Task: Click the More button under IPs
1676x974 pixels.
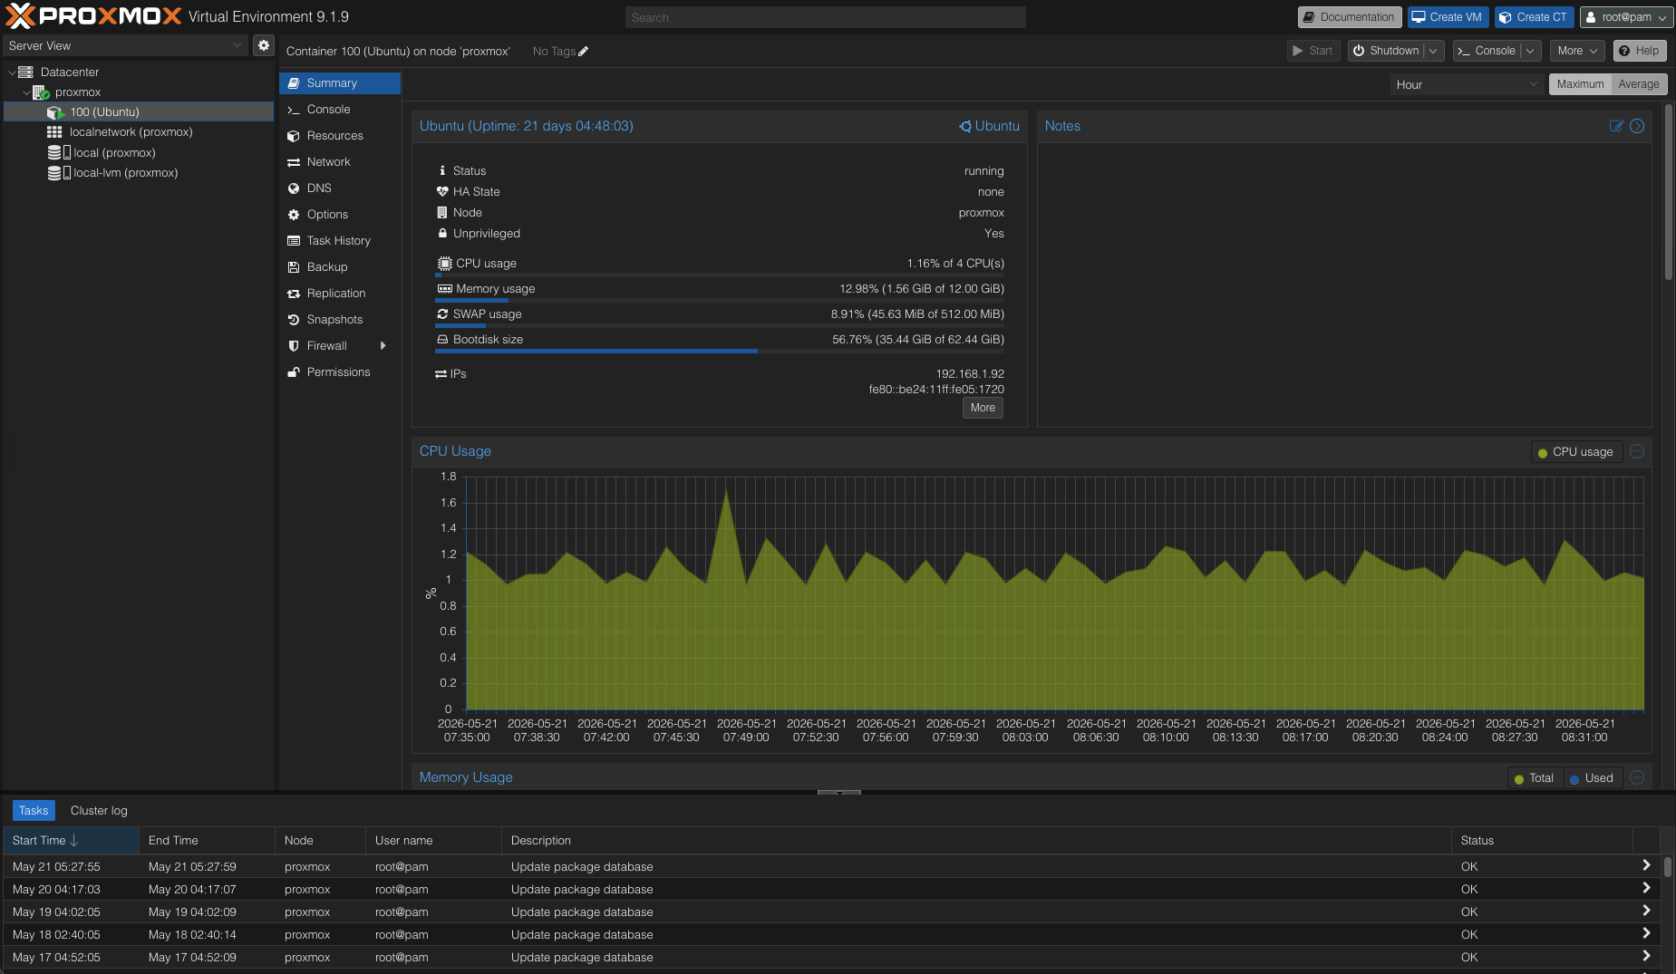Action: [x=983, y=408]
